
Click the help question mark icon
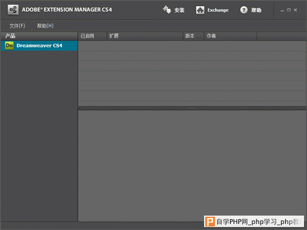click(244, 10)
